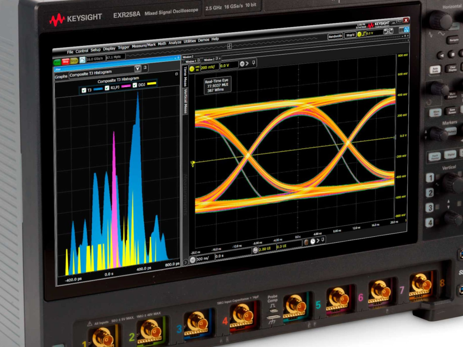This screenshot has width=463, height=347.
Task: Click the autoscale waveform icon
Action: pos(82,60)
